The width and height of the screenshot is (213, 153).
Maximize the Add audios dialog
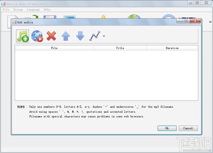tap(186, 21)
